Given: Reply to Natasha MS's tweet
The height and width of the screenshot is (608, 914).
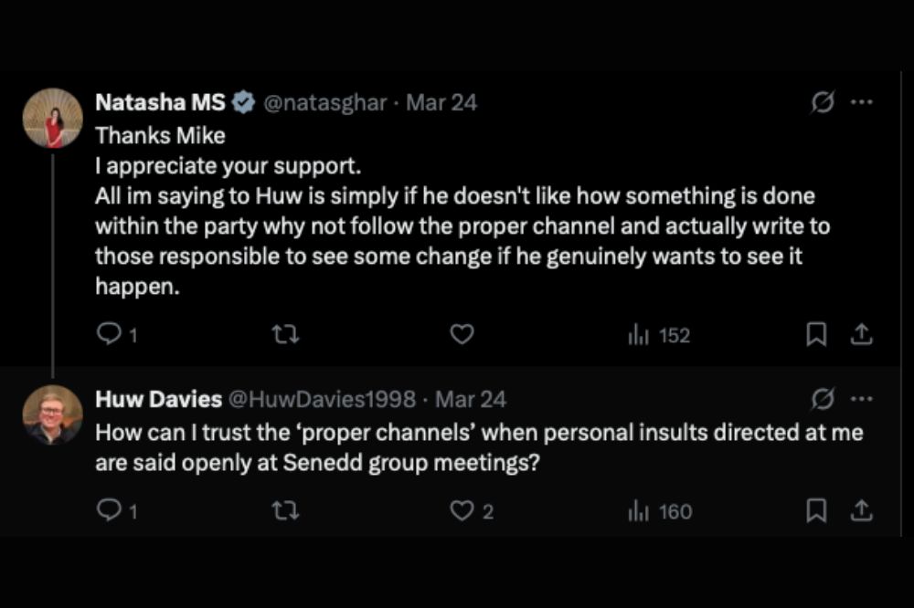Looking at the screenshot, I should (x=109, y=336).
